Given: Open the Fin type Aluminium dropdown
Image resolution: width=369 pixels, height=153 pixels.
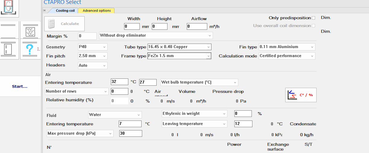Looking at the screenshot, I should click(287, 47).
